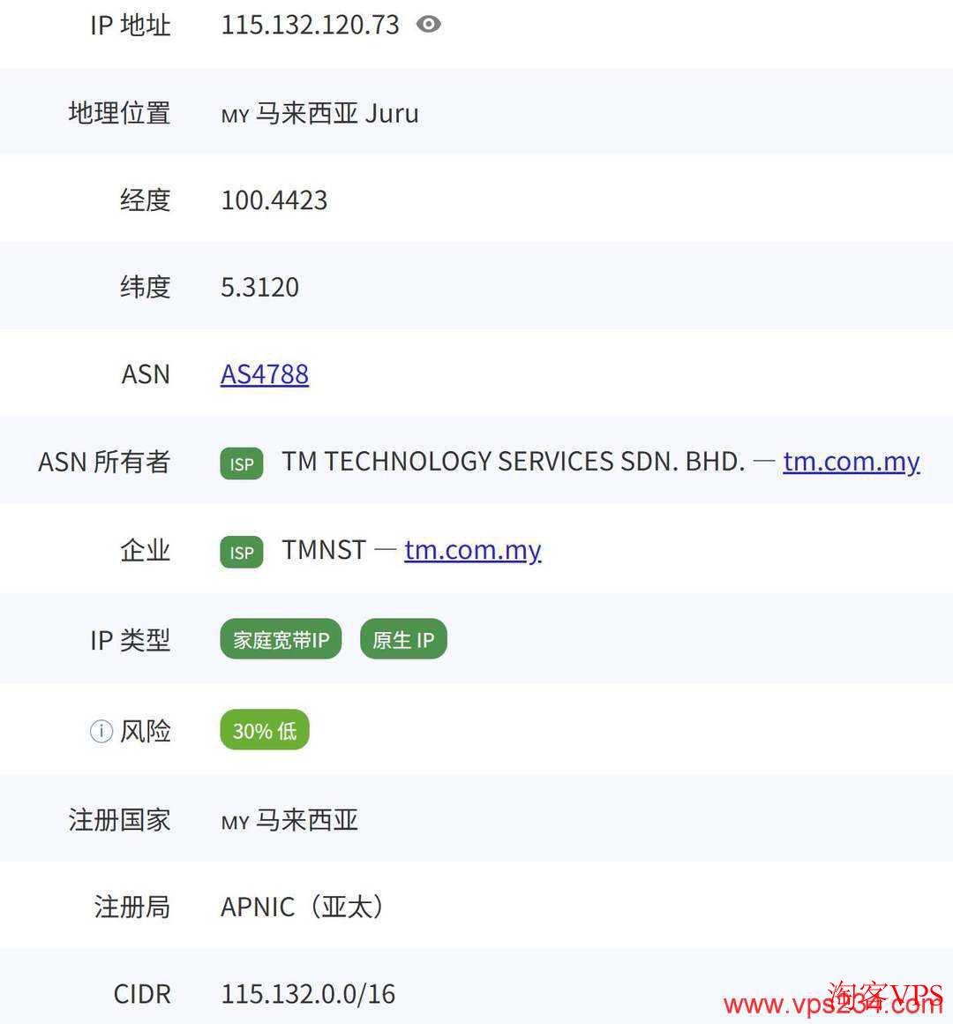The width and height of the screenshot is (953, 1024).
Task: Click the green 30% 低 risk badge
Action: (264, 730)
